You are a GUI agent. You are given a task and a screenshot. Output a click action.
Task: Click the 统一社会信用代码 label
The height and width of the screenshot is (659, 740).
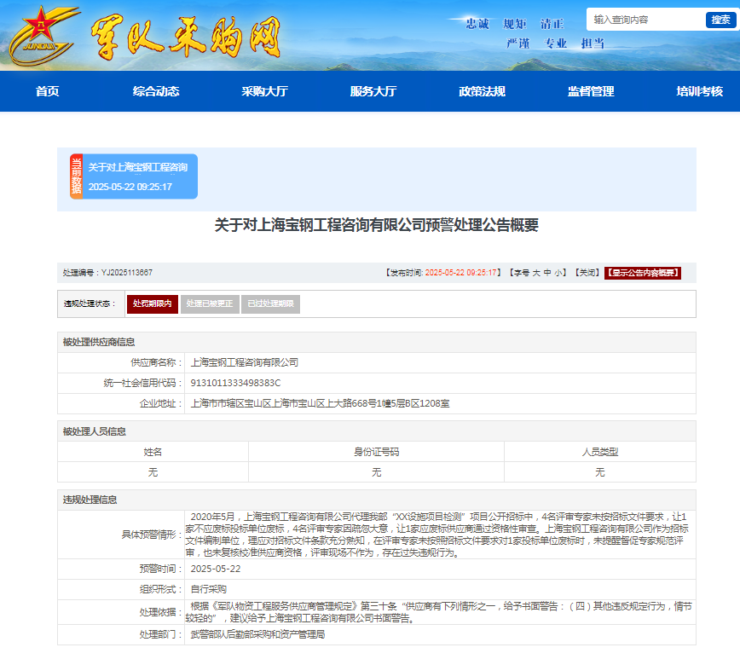(x=143, y=383)
